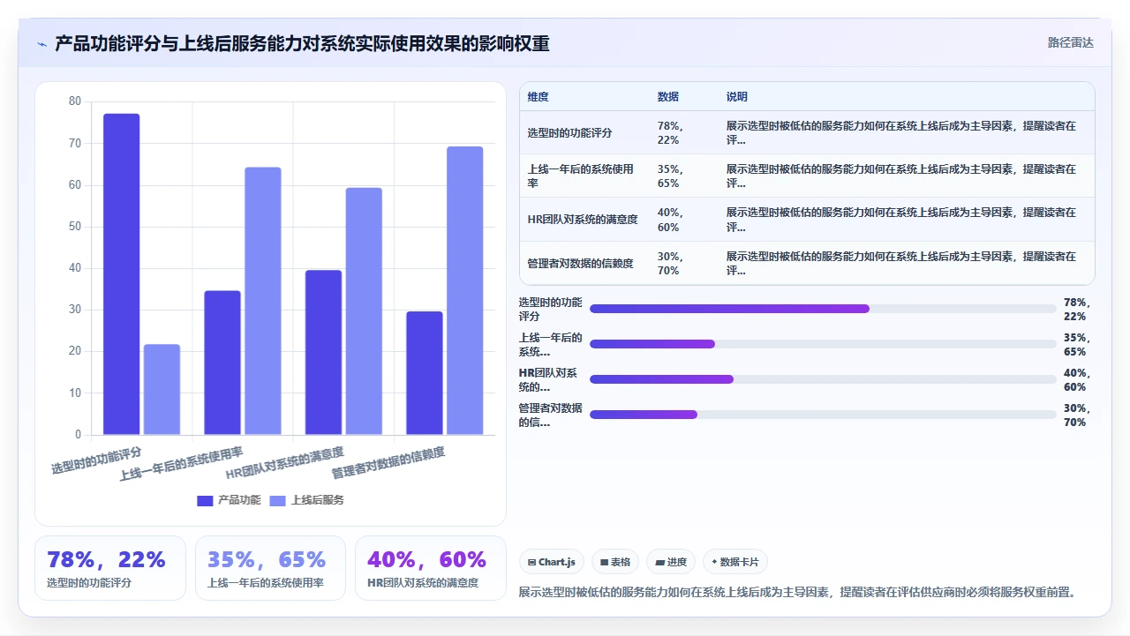Screen dimensions: 1130x636
Task: Click the progress bar for 上线一年后的系统
Action: click(x=823, y=344)
